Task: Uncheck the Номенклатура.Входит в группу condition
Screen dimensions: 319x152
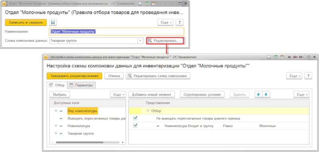Action: [x=135, y=126]
